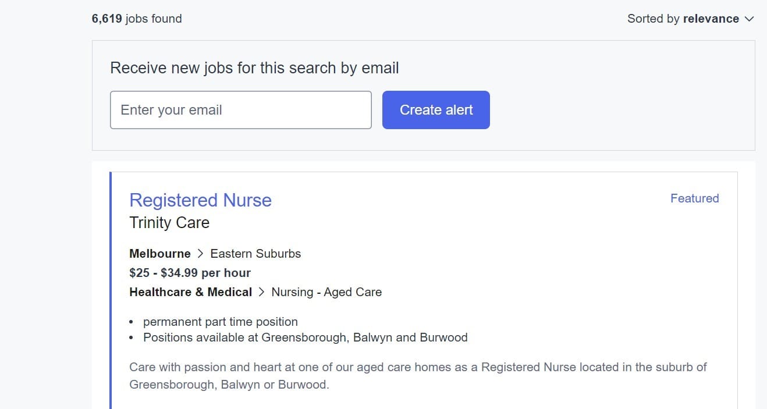Viewport: 767px width, 409px height.
Task: Click the Nursing - Aged Care subclassification
Action: tap(326, 291)
